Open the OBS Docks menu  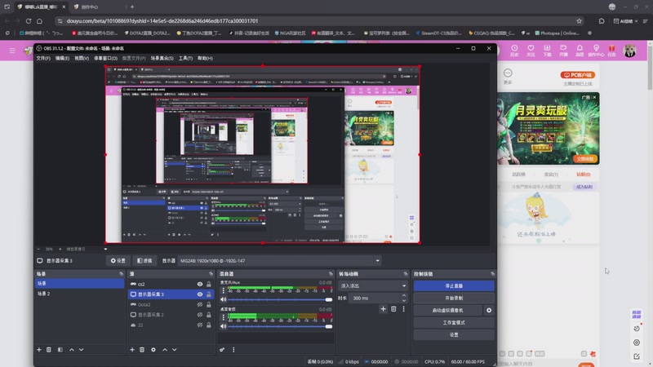[x=105, y=58]
